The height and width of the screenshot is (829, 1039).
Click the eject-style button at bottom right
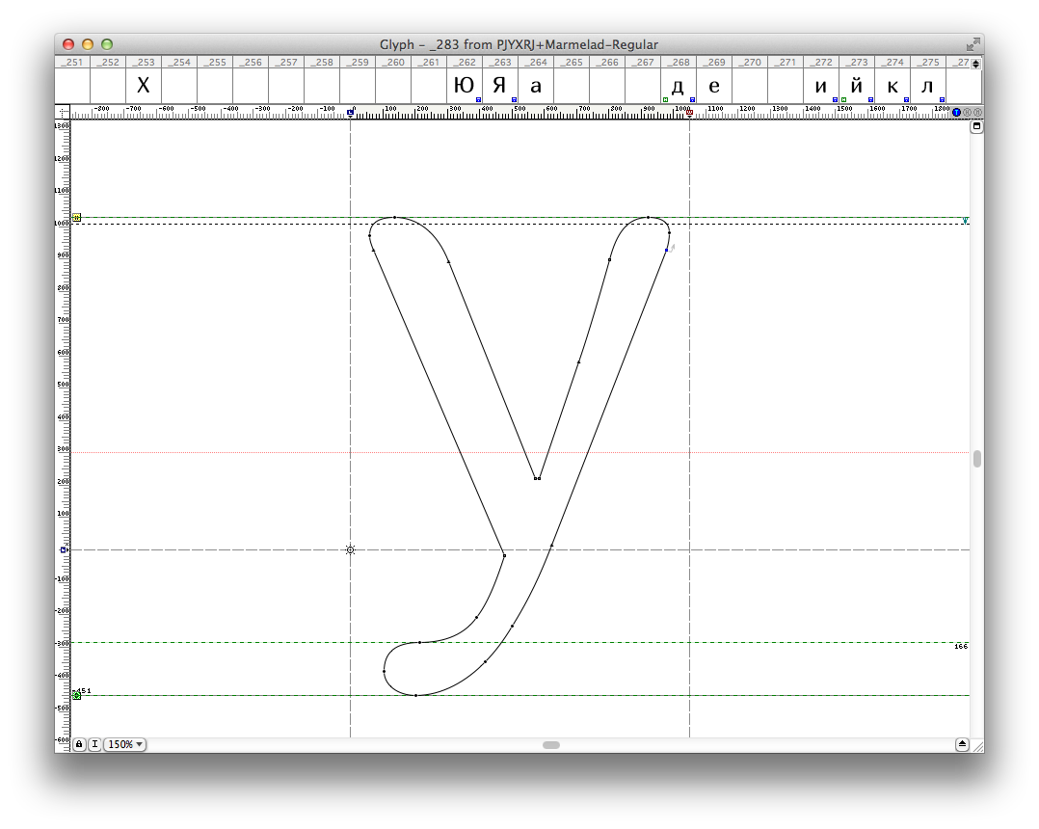tap(962, 744)
